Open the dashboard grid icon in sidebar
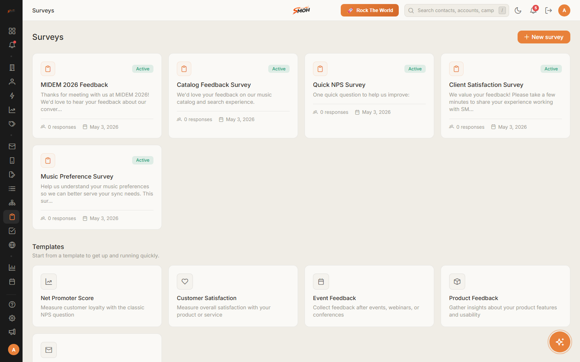Image resolution: width=580 pixels, height=362 pixels. click(x=12, y=31)
